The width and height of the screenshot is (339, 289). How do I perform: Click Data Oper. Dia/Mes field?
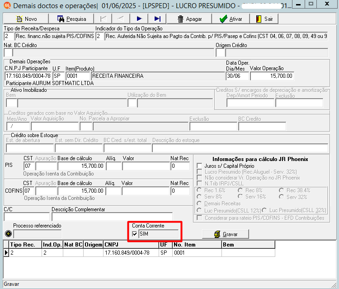coord(237,76)
